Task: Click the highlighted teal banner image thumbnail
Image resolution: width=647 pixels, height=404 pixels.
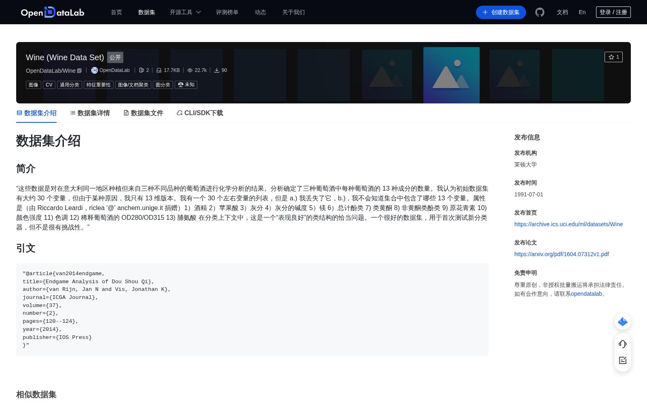Action: coord(451,75)
